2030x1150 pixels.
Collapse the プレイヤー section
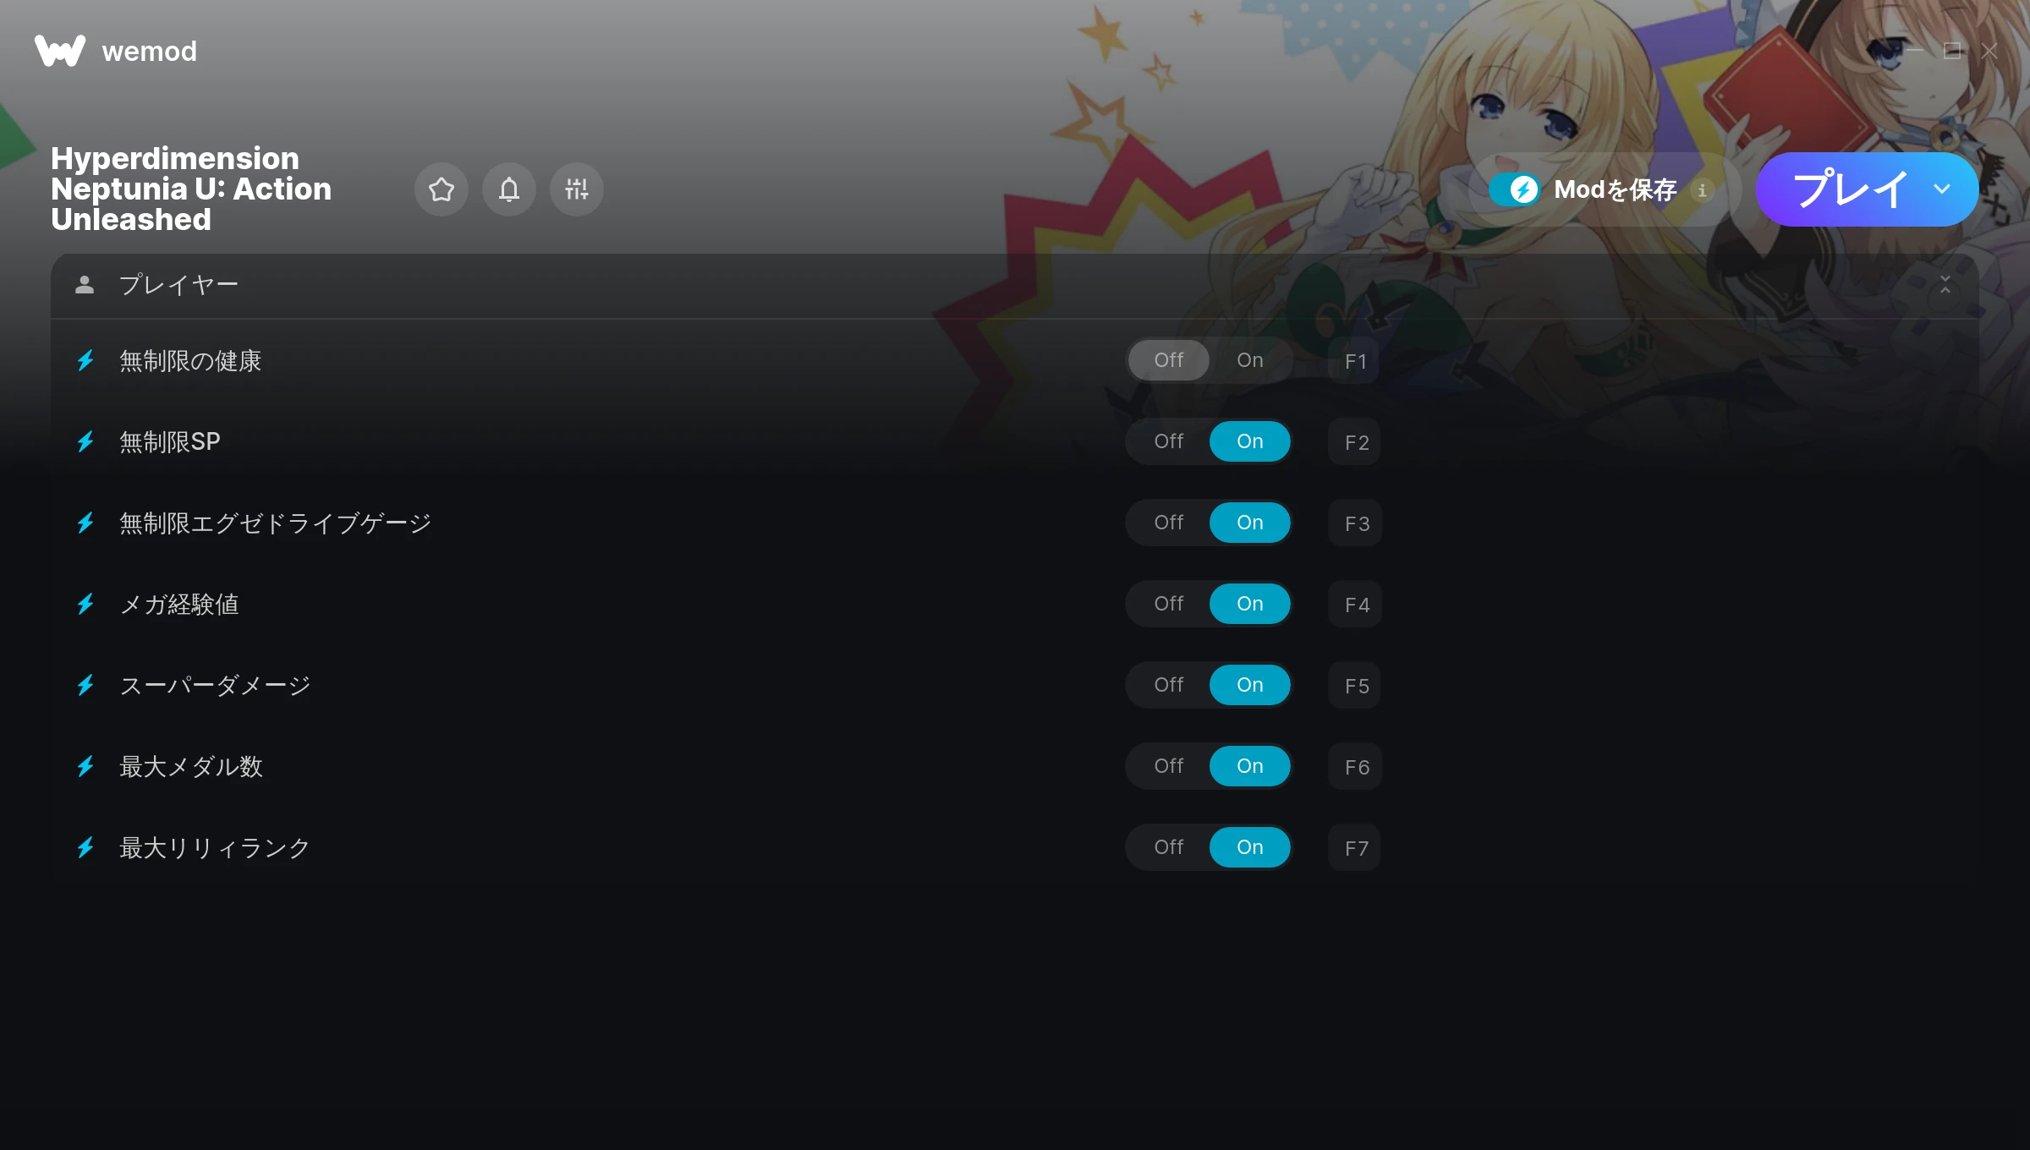tap(1945, 285)
